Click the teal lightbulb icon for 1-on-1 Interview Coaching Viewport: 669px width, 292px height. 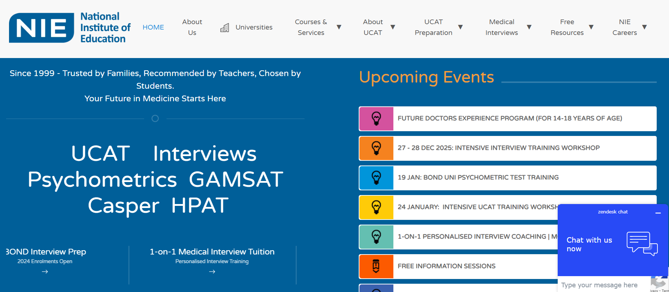(376, 237)
